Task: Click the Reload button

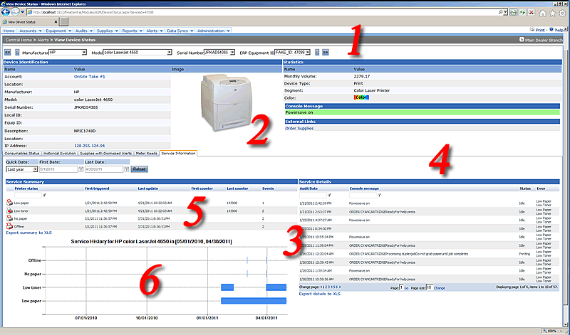Action: click(139, 169)
